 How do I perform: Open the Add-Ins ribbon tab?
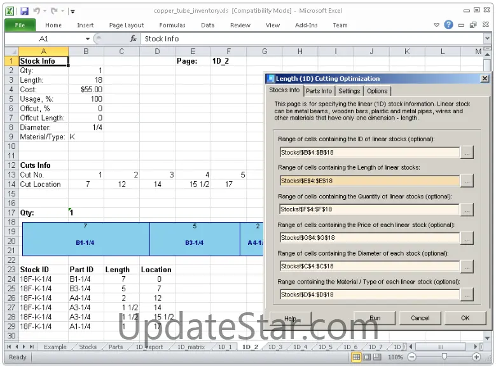[306, 25]
